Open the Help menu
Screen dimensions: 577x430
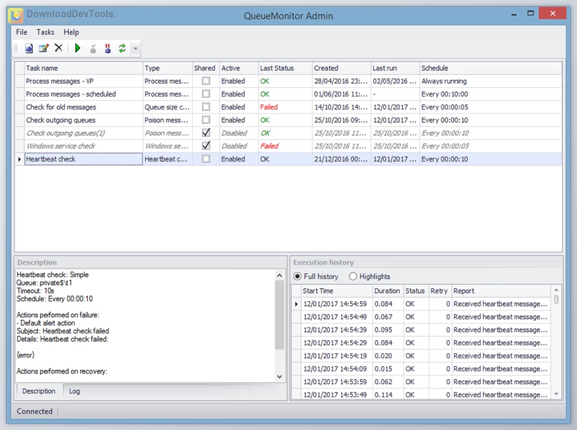71,32
